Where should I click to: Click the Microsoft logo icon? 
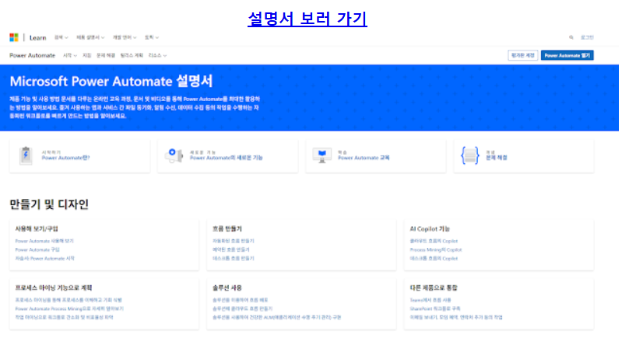tap(14, 37)
